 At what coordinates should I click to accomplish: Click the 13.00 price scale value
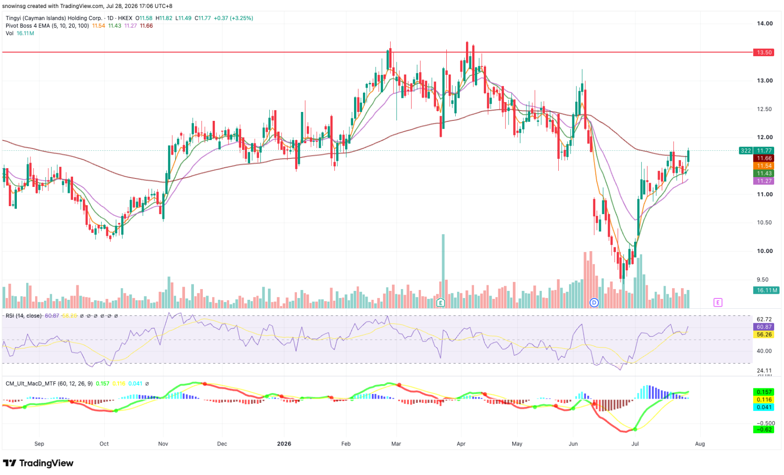pyautogui.click(x=765, y=81)
